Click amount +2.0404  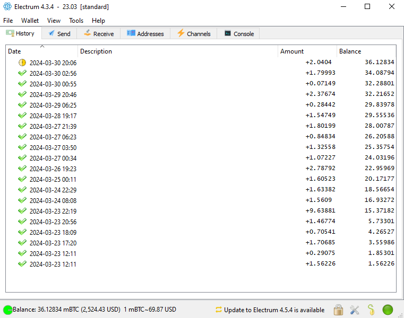coord(319,62)
